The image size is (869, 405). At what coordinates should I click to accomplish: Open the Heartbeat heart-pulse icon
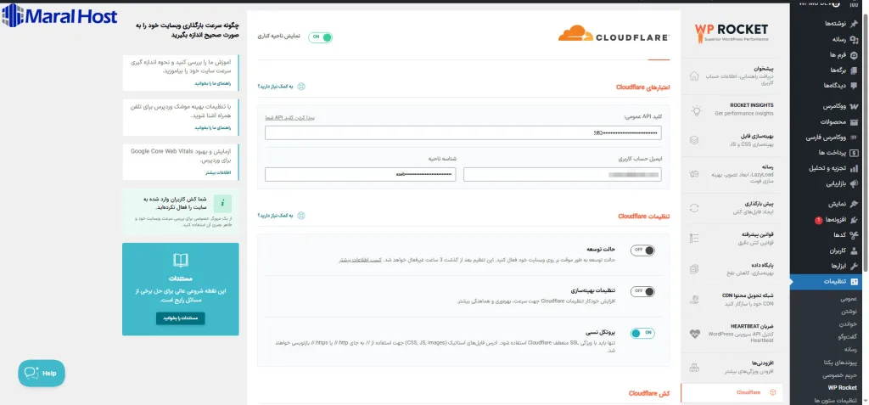tap(694, 334)
